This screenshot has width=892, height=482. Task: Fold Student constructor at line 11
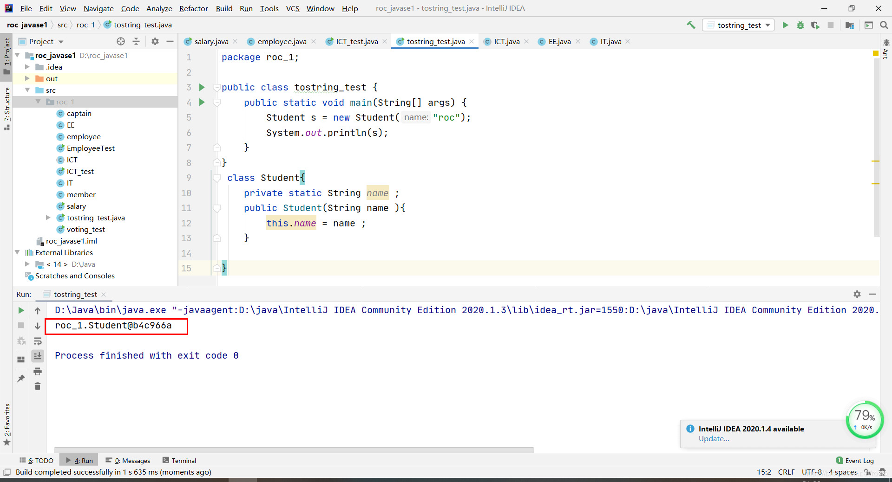click(217, 208)
